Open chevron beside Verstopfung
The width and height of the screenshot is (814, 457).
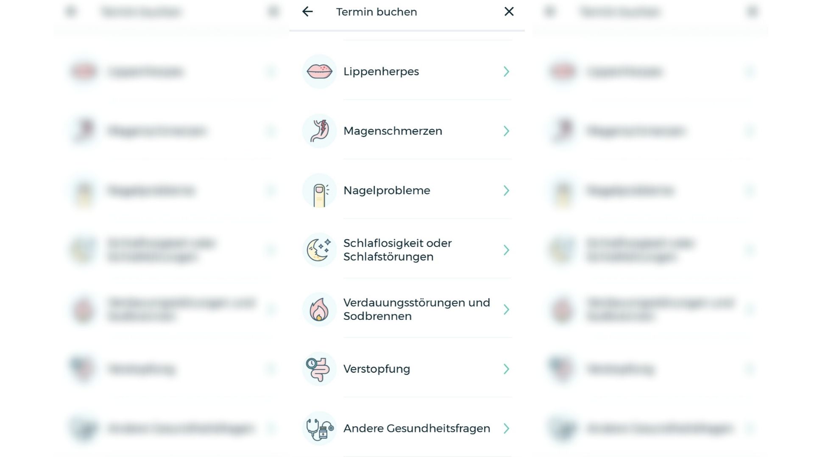pyautogui.click(x=506, y=369)
